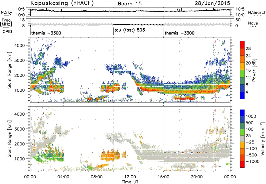Click the '4000' tick of the power panel
This screenshot has height=184, width=266.
point(19,46)
